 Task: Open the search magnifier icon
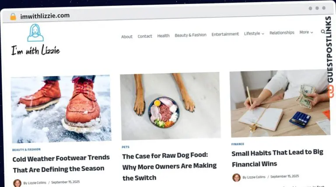click(323, 31)
